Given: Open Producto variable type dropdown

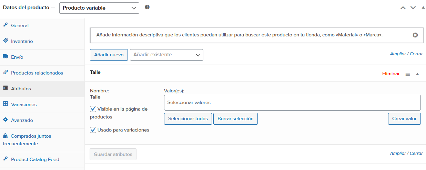Looking at the screenshot, I should (99, 8).
